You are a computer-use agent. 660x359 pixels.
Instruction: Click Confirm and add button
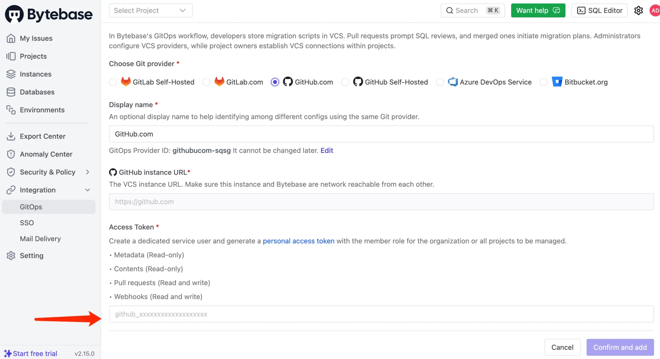pyautogui.click(x=620, y=347)
